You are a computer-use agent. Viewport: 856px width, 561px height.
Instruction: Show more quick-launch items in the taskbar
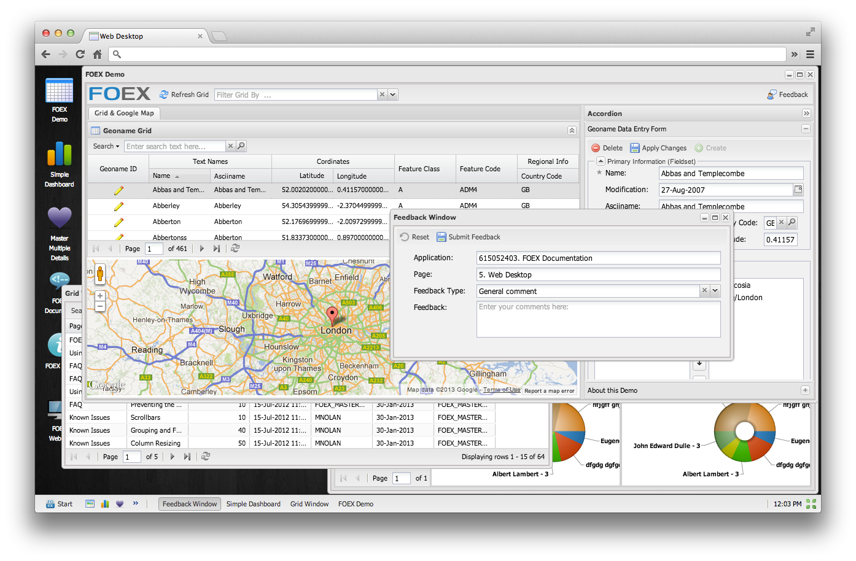point(136,503)
